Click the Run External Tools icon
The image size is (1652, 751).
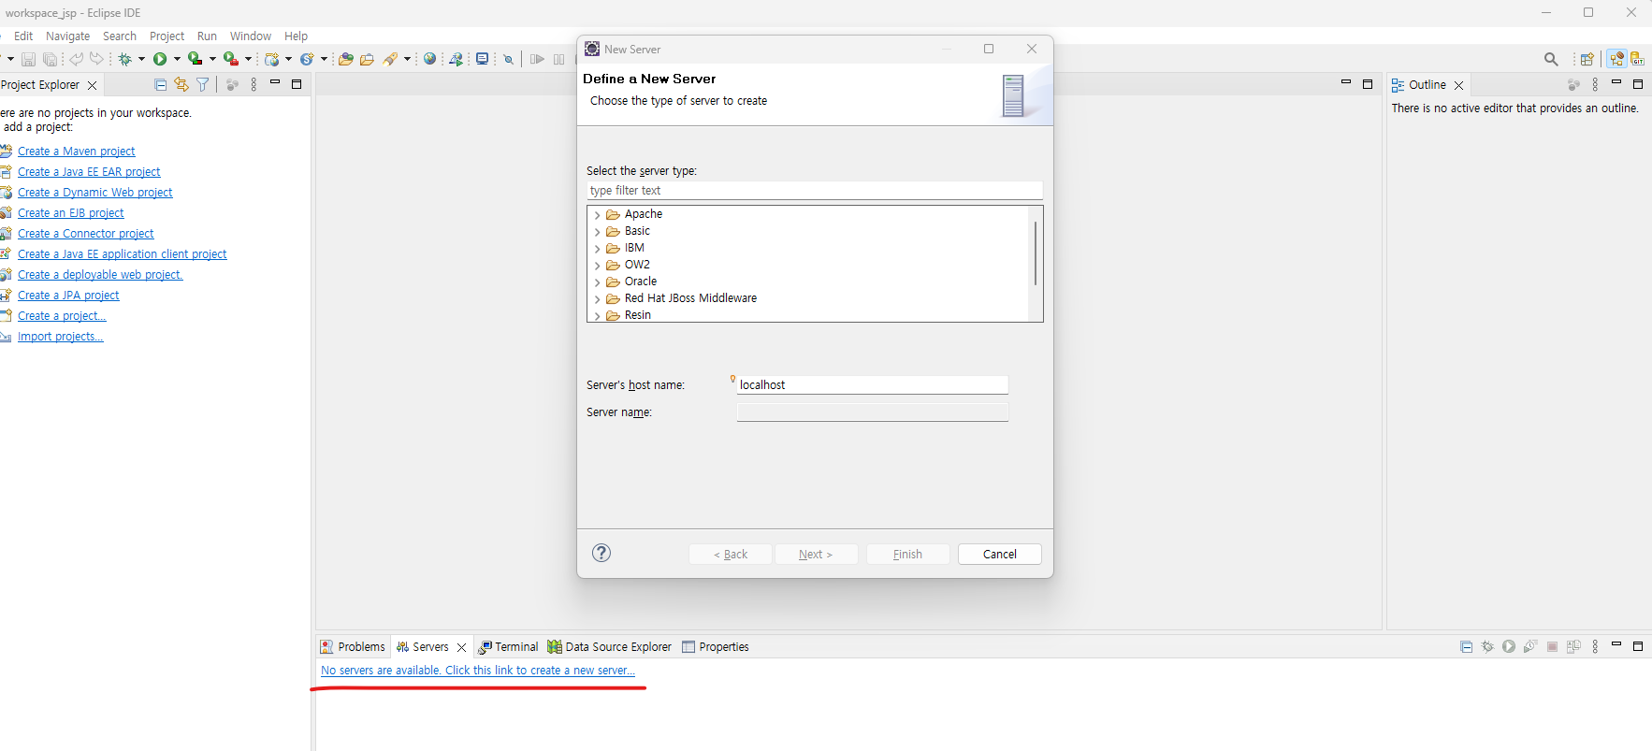(x=230, y=59)
